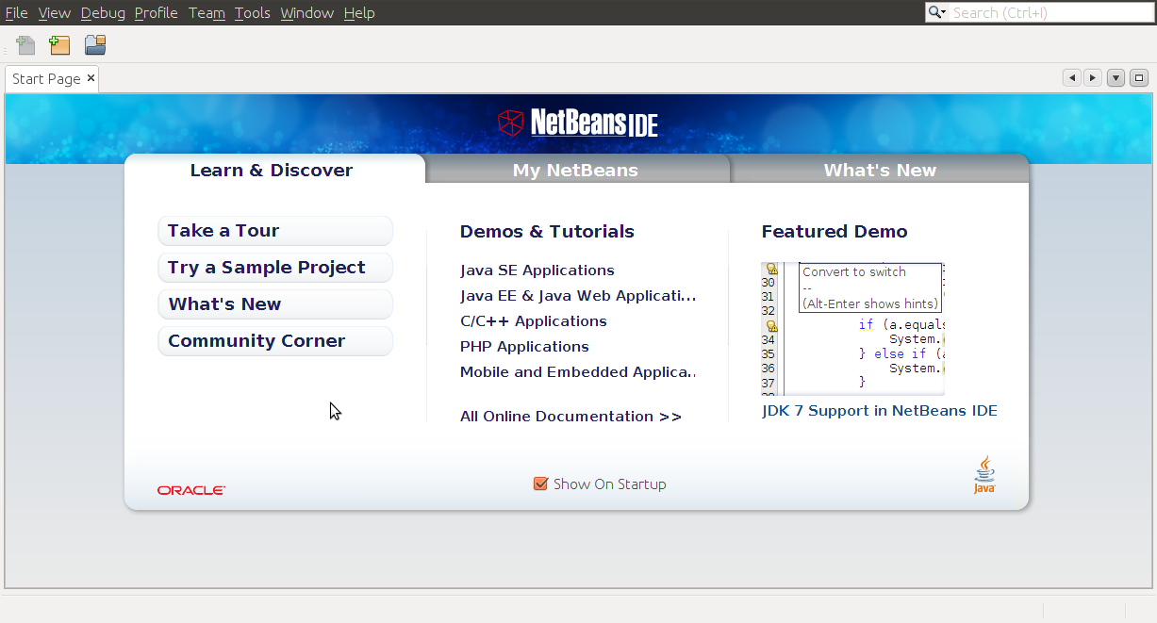Close the Start Page tab
Viewport: 1157px width, 623px height.
[91, 78]
